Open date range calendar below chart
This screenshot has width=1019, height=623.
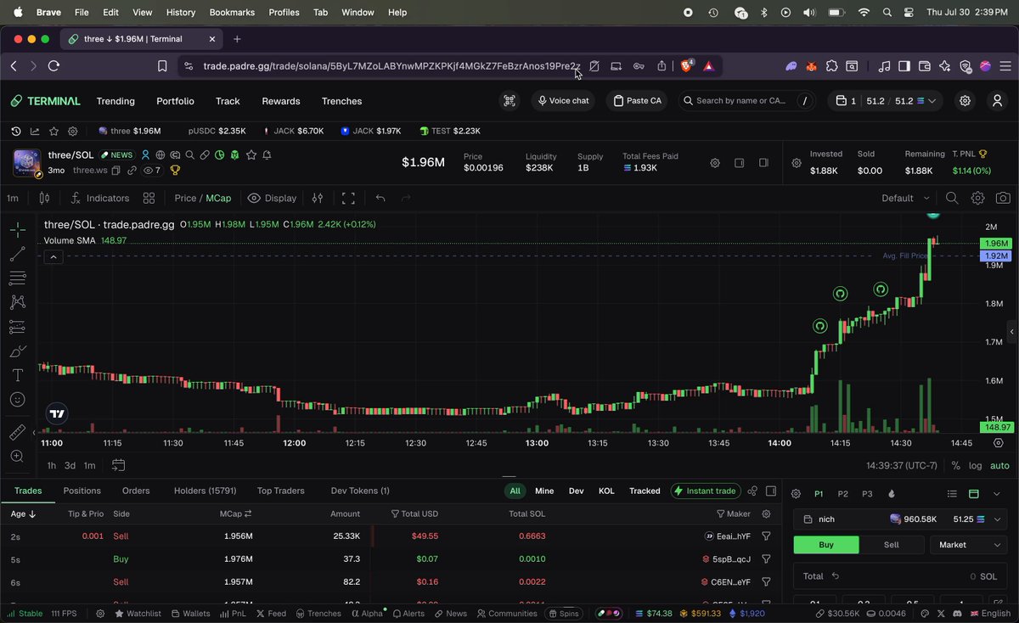click(x=118, y=465)
